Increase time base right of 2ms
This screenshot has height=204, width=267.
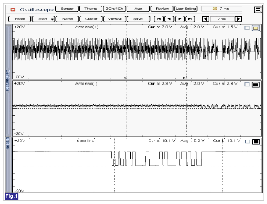(238, 19)
